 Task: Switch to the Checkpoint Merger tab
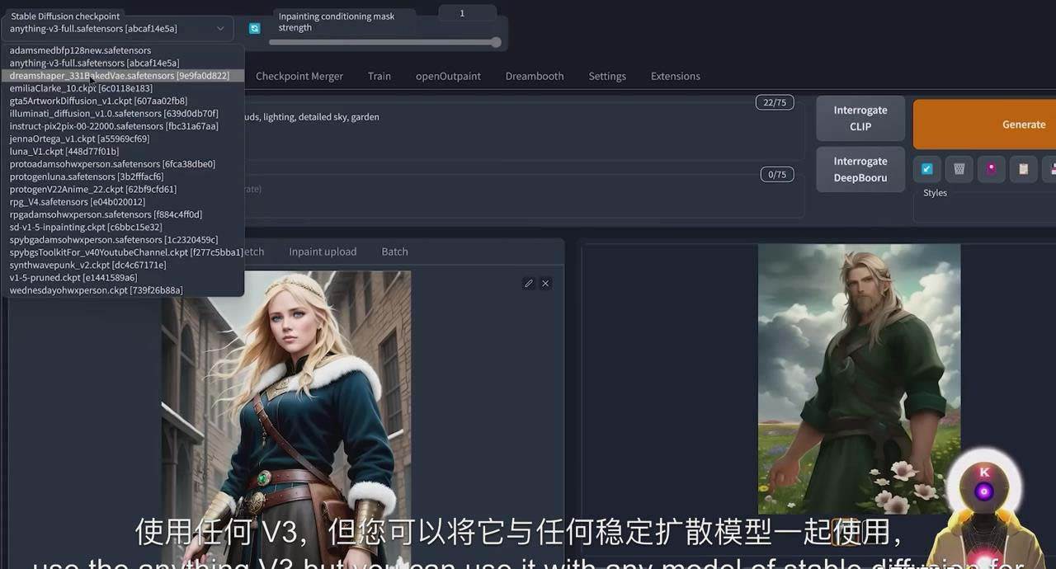[299, 76]
